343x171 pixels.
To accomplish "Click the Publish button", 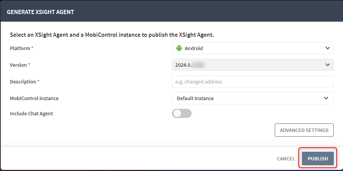I will (318, 158).
